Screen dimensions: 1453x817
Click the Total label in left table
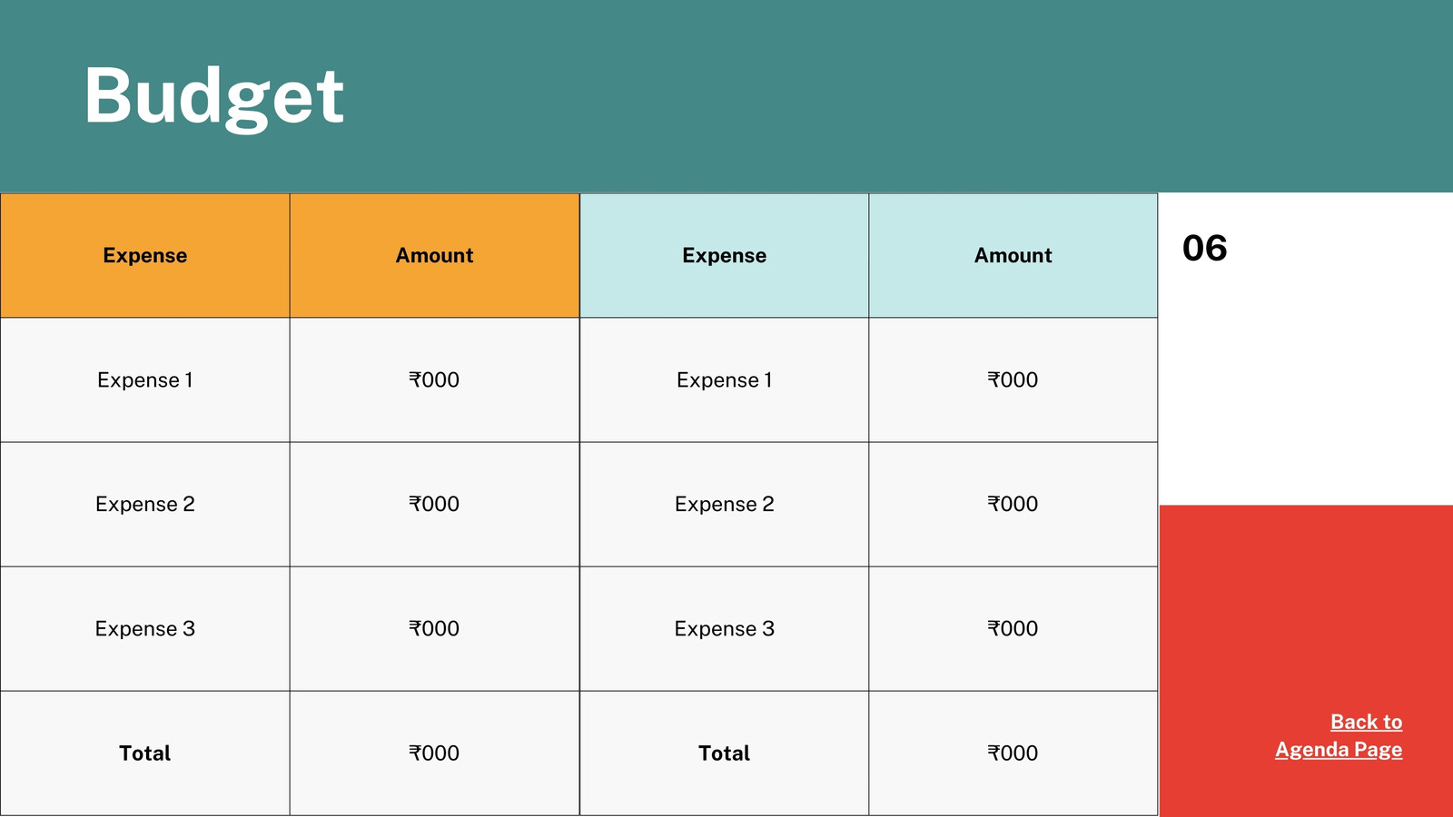pos(145,753)
